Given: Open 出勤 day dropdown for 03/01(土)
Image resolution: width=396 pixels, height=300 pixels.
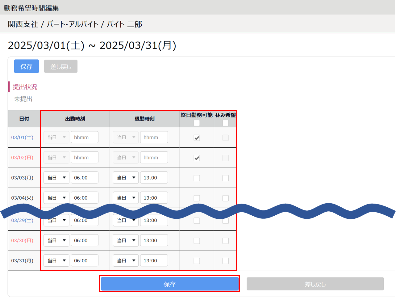Looking at the screenshot, I should 56,137.
